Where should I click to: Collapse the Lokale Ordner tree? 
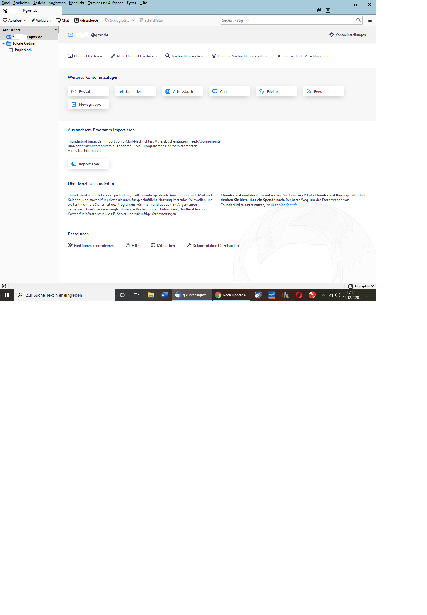click(x=4, y=43)
